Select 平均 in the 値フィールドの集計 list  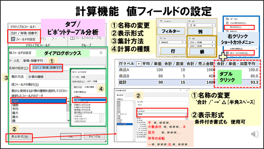pyautogui.click(x=15, y=109)
